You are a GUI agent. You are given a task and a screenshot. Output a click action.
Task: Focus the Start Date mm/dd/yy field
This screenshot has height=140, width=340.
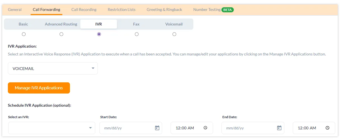coord(131,128)
